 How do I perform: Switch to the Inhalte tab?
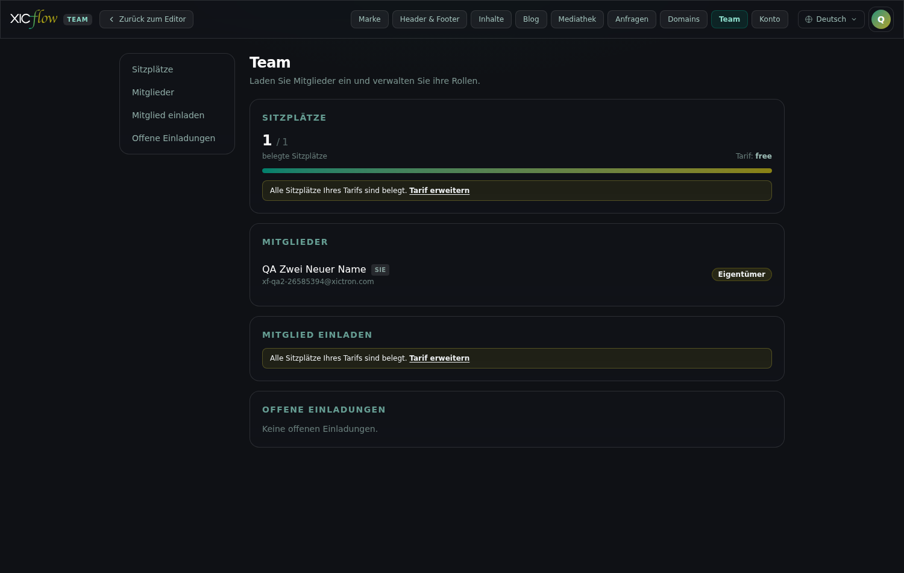(x=491, y=19)
